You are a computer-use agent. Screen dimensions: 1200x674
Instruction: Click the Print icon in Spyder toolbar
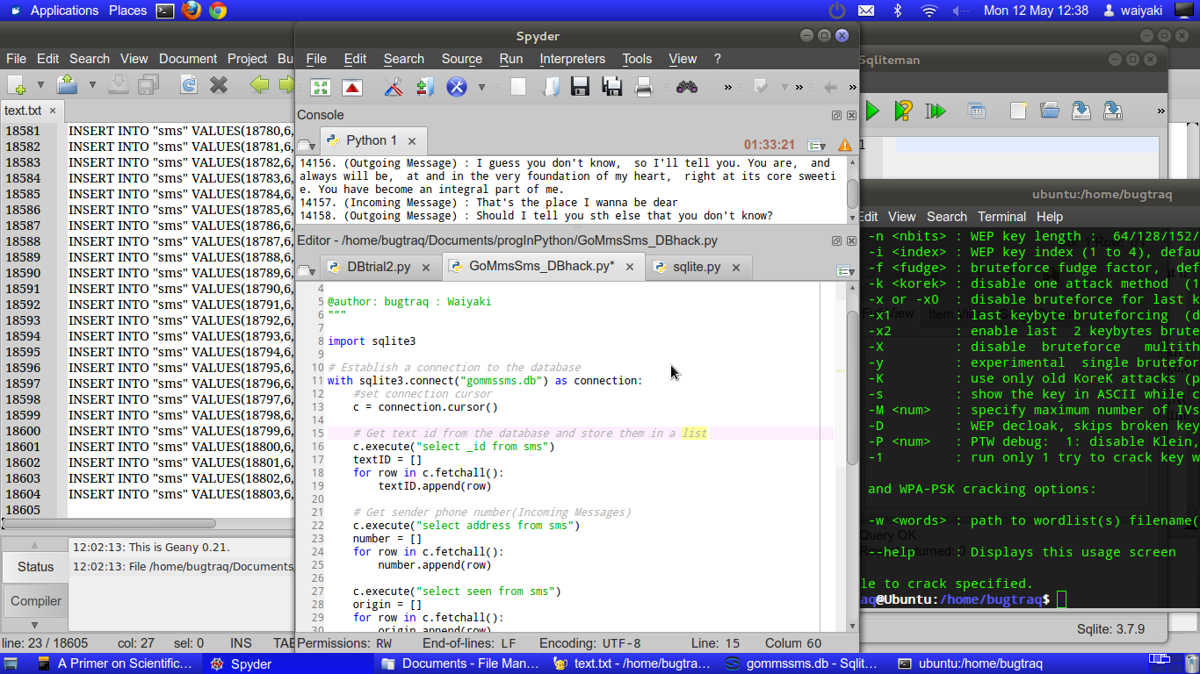(x=644, y=87)
